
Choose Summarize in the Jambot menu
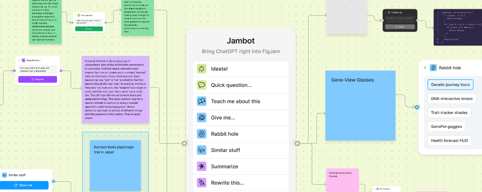point(241,167)
